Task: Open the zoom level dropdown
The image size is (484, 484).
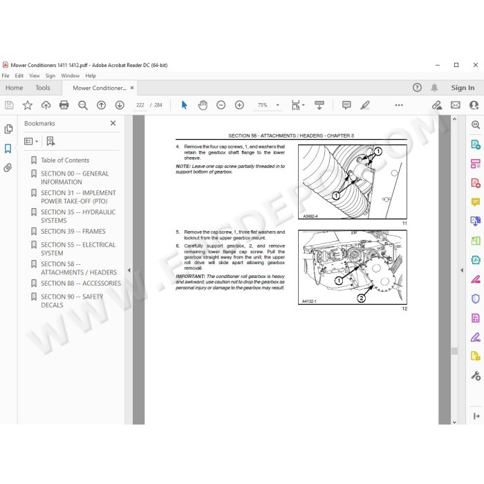Action: tap(277, 105)
